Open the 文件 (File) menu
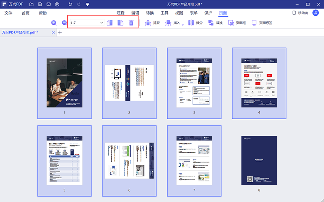The image size is (324, 202). pyautogui.click(x=9, y=13)
